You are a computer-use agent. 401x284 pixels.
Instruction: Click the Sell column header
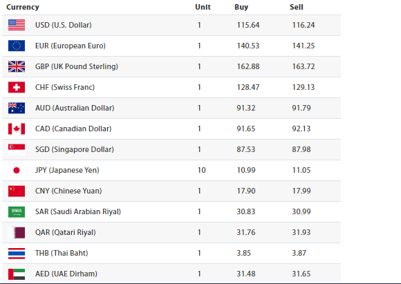297,7
